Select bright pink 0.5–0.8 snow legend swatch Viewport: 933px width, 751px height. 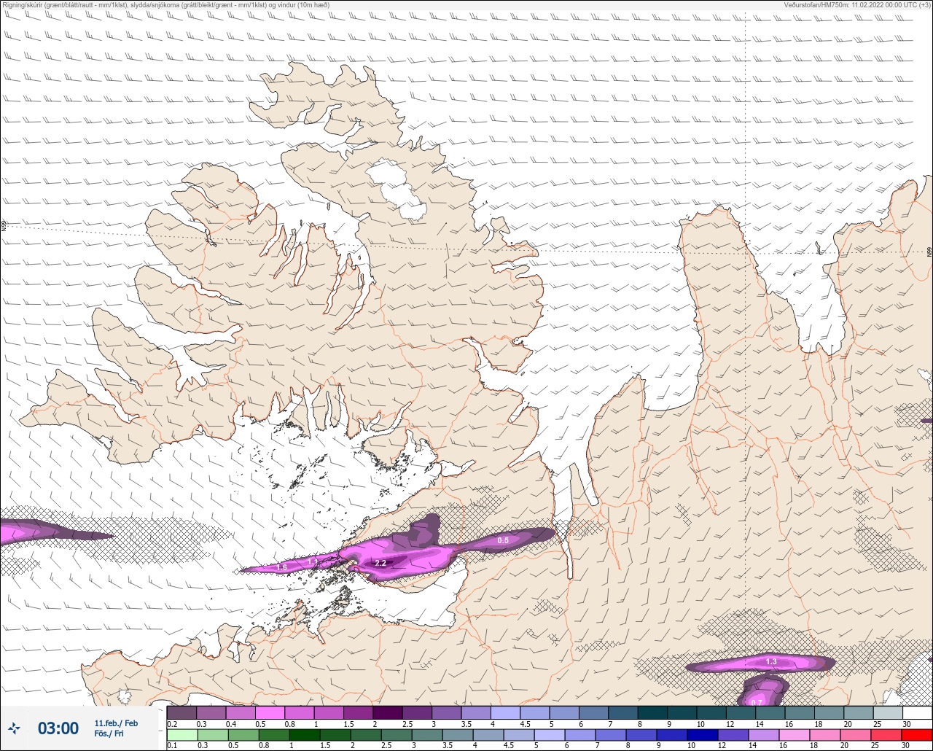[x=270, y=712]
